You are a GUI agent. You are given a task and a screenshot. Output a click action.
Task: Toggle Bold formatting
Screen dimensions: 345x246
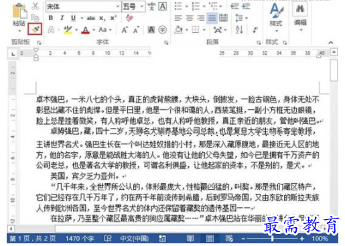click(x=51, y=18)
